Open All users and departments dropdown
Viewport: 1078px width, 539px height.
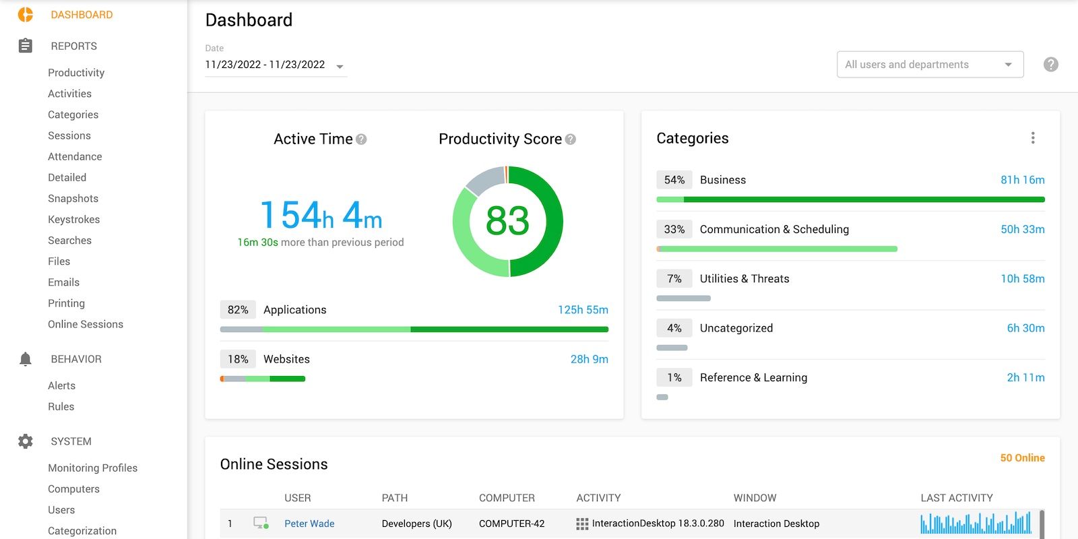coord(930,65)
